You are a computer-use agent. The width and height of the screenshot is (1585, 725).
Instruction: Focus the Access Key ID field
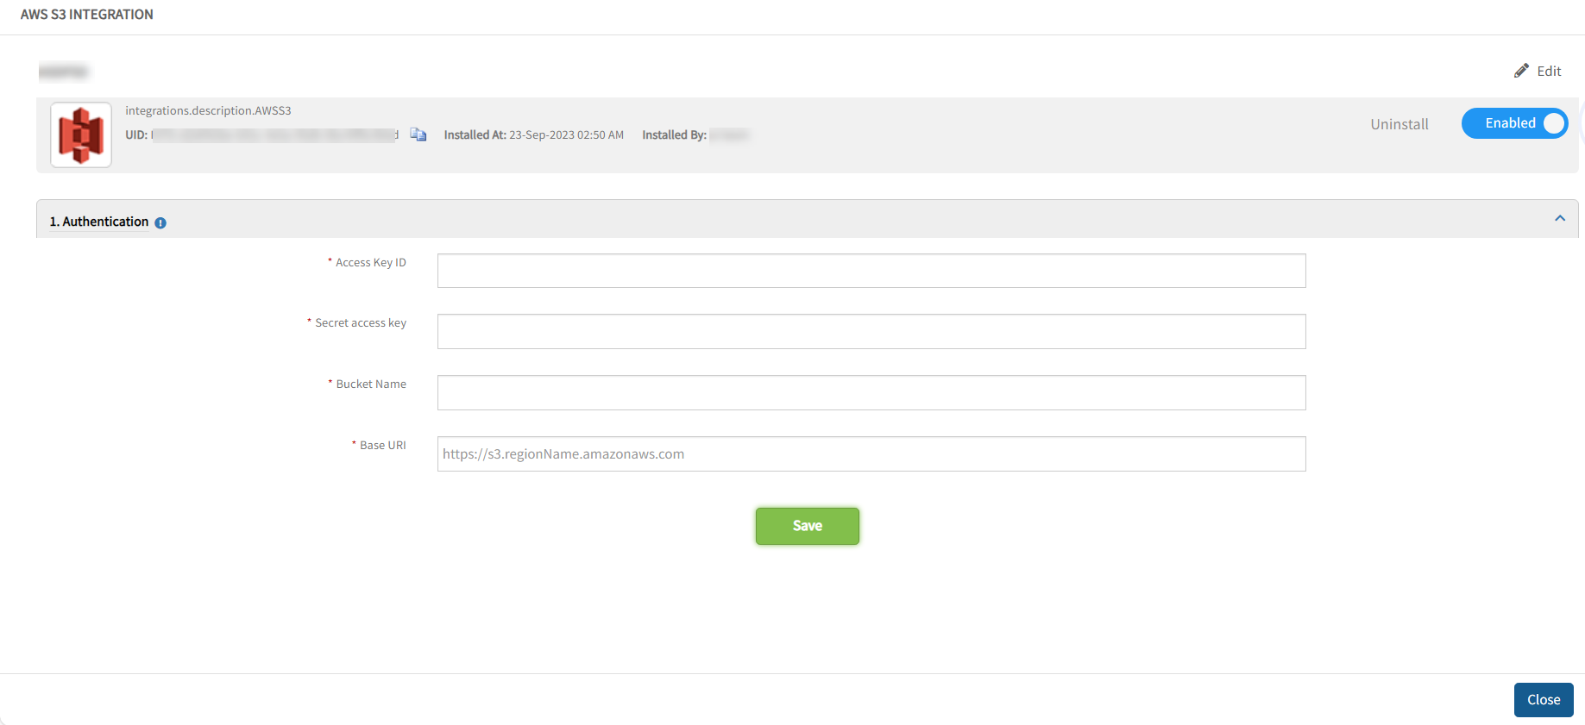[x=871, y=271]
